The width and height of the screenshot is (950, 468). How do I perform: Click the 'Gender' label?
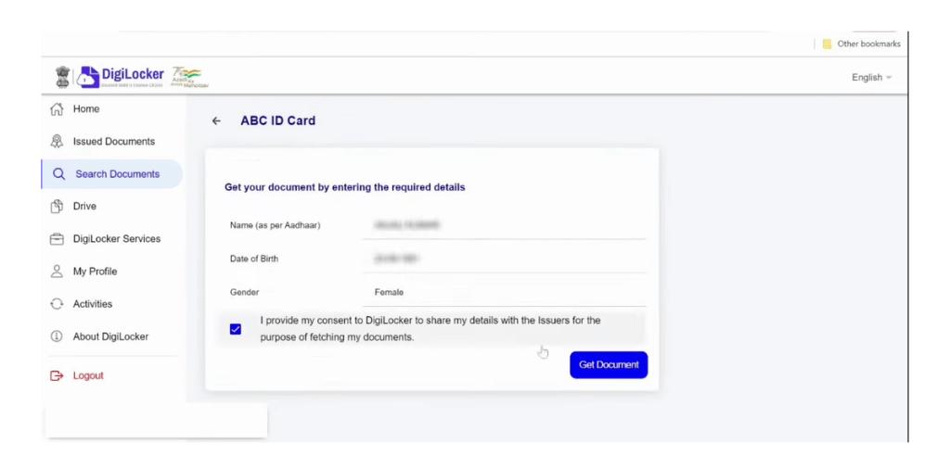pos(244,293)
